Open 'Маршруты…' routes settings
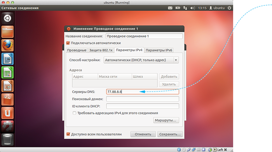 [x=166, y=120]
